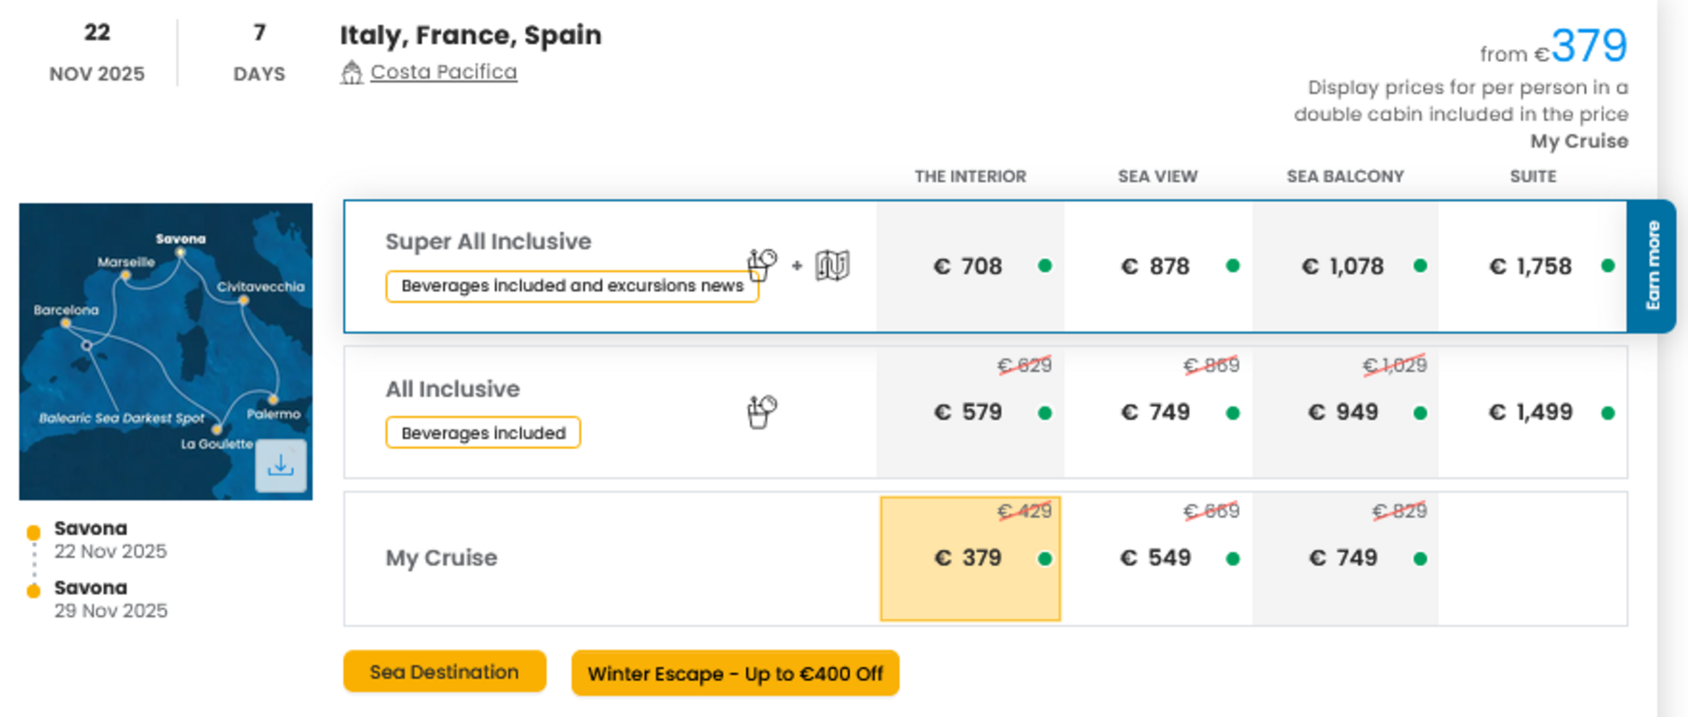Download the itinerary map image
This screenshot has height=717, width=1688.
pyautogui.click(x=281, y=465)
